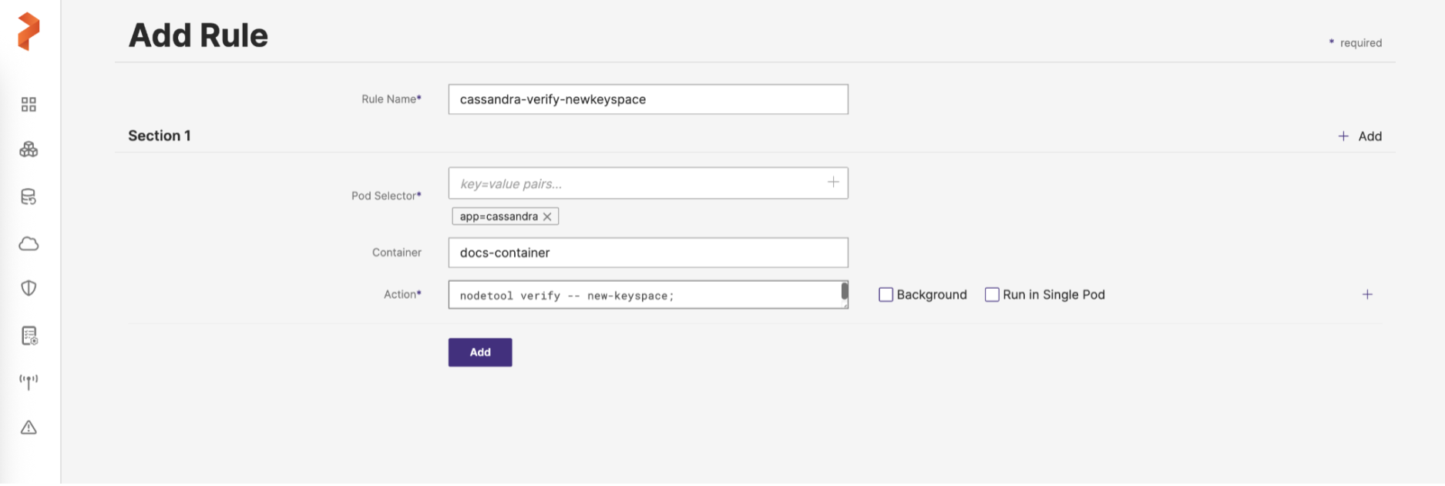Remove the app=cassandra selector tag

(x=547, y=217)
